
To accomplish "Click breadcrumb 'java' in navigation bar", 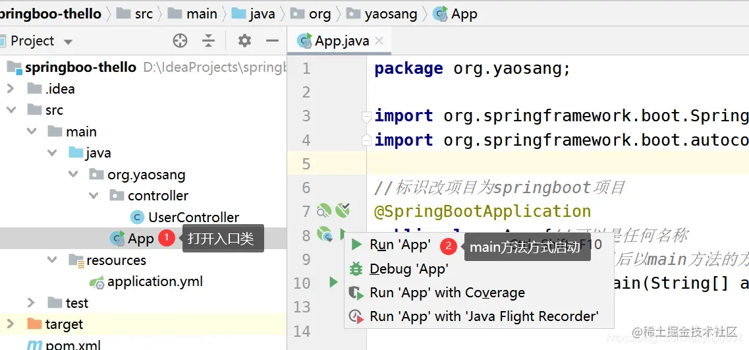I will coord(262,14).
